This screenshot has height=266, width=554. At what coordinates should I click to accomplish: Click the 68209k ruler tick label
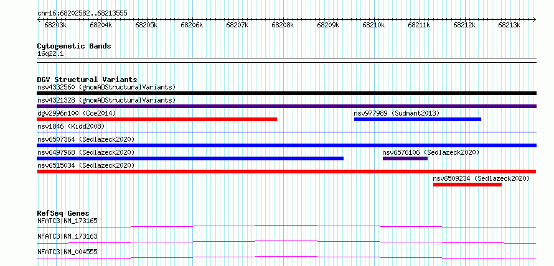[328, 25]
